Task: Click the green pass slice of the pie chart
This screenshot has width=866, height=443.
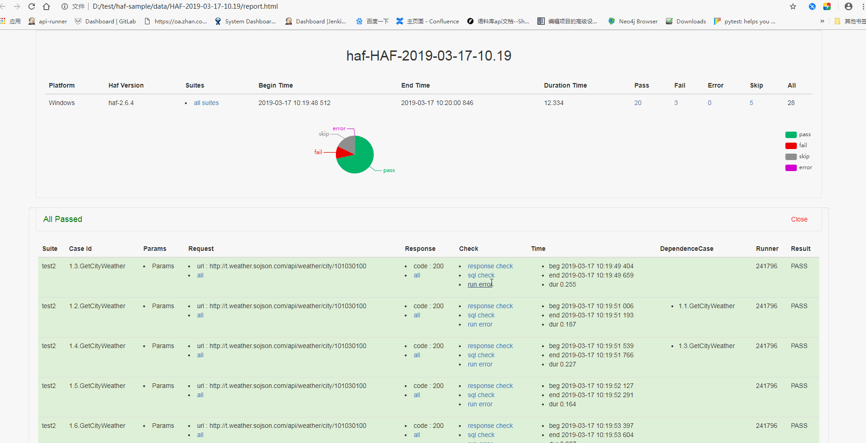Action: pos(360,161)
